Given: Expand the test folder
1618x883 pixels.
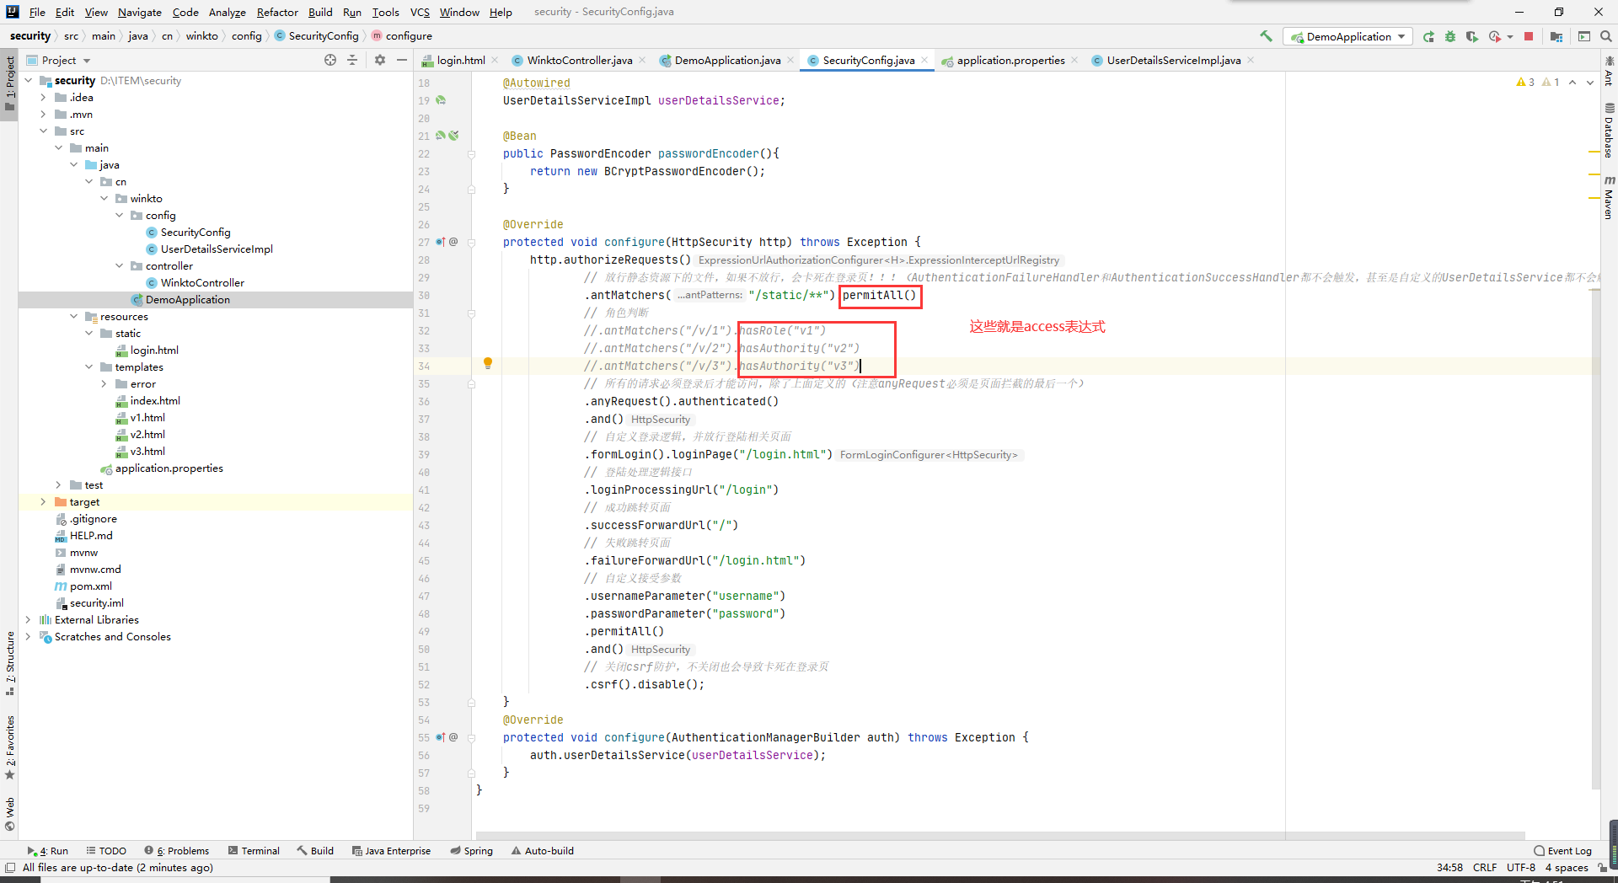Looking at the screenshot, I should tap(58, 485).
